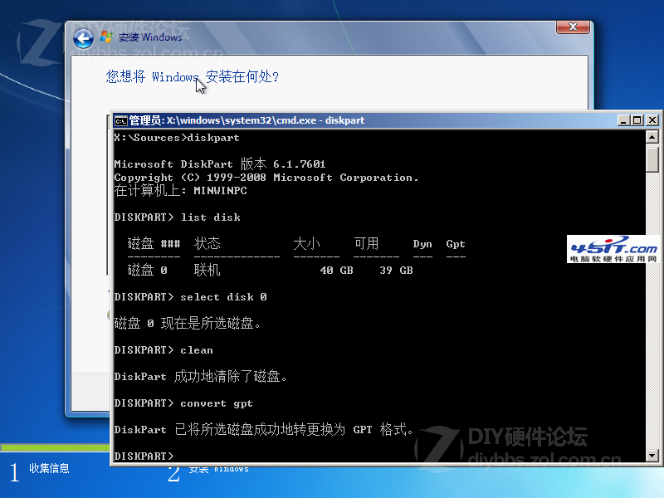Click the console scrollbar down arrow
Image resolution: width=664 pixels, height=498 pixels.
(652, 456)
